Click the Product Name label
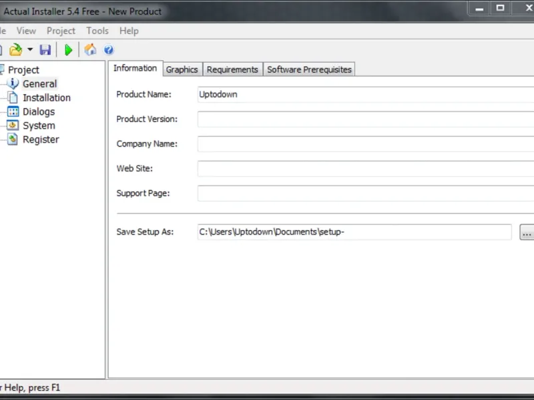 (144, 95)
